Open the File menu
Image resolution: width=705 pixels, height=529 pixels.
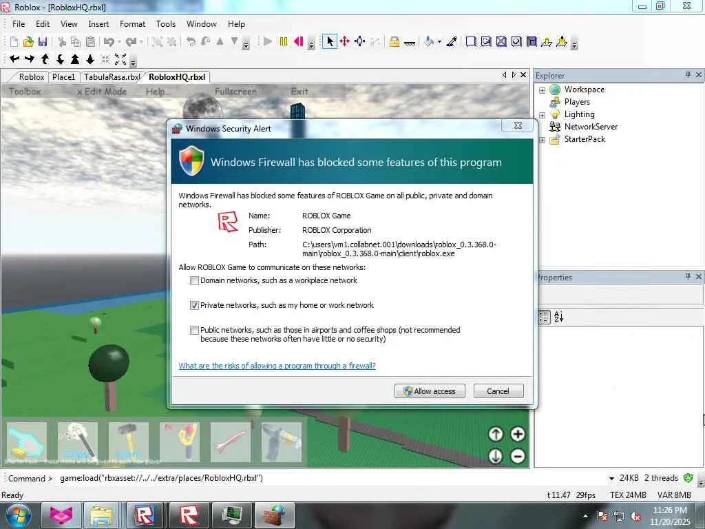(19, 24)
